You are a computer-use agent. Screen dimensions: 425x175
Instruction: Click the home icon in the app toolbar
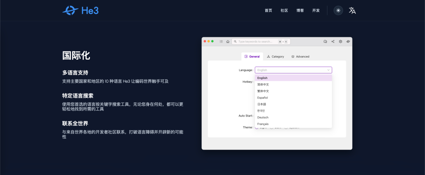pyautogui.click(x=228, y=42)
